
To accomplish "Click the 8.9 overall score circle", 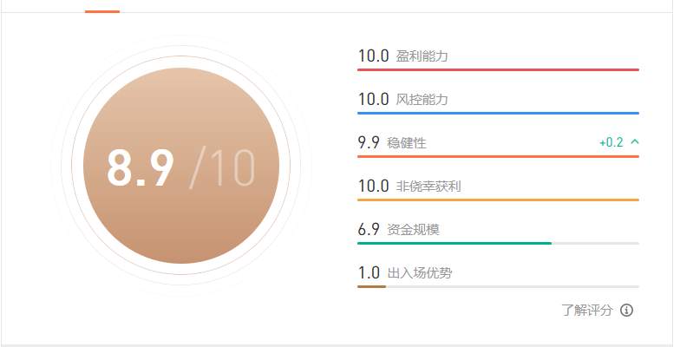I will click(181, 166).
